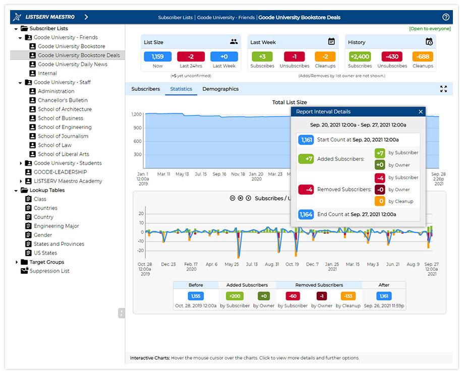Expand LISTSERV Maestro Academy node
Screen dimensions: 463x374
[21, 181]
